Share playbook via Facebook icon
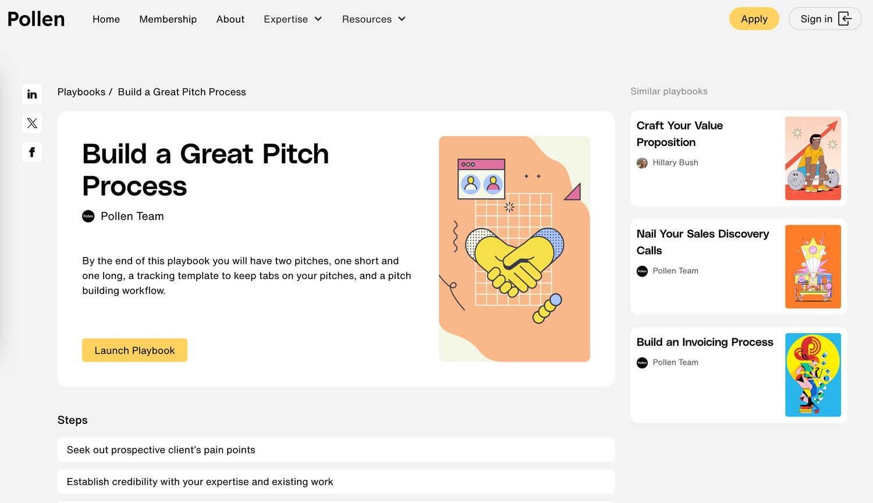Viewport: 873px width, 503px height. pyautogui.click(x=32, y=152)
